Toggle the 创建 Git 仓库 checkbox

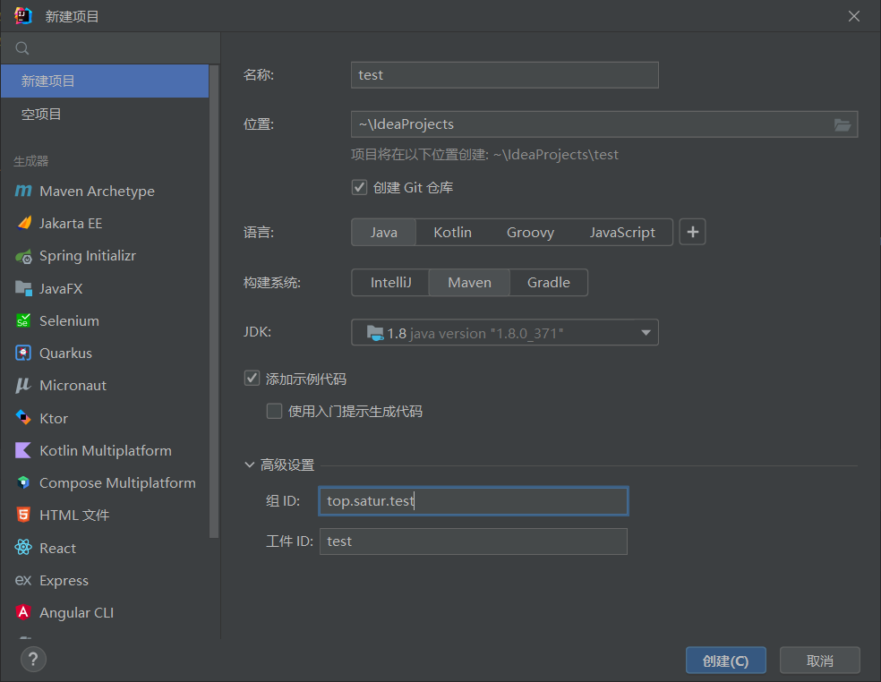(x=360, y=187)
